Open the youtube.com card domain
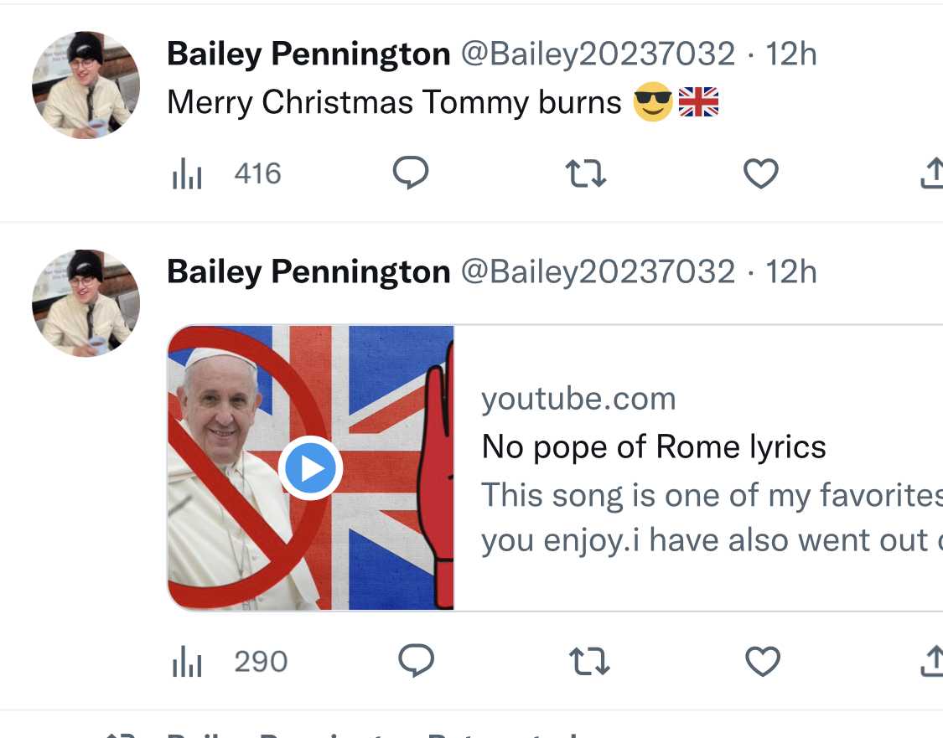The image size is (943, 738). (578, 399)
